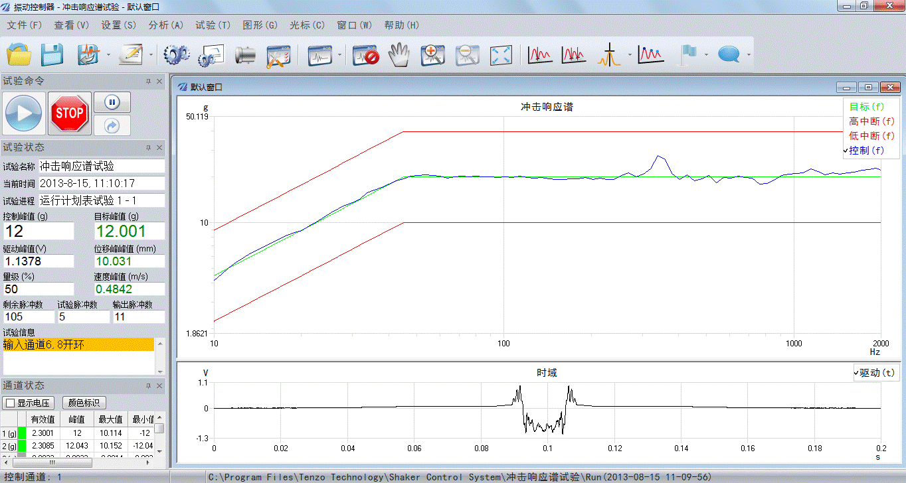Click the curved arrow continue button
The height and width of the screenshot is (483, 906).
(x=112, y=125)
